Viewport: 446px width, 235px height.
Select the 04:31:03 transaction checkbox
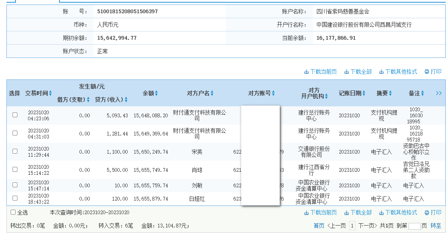point(15,133)
